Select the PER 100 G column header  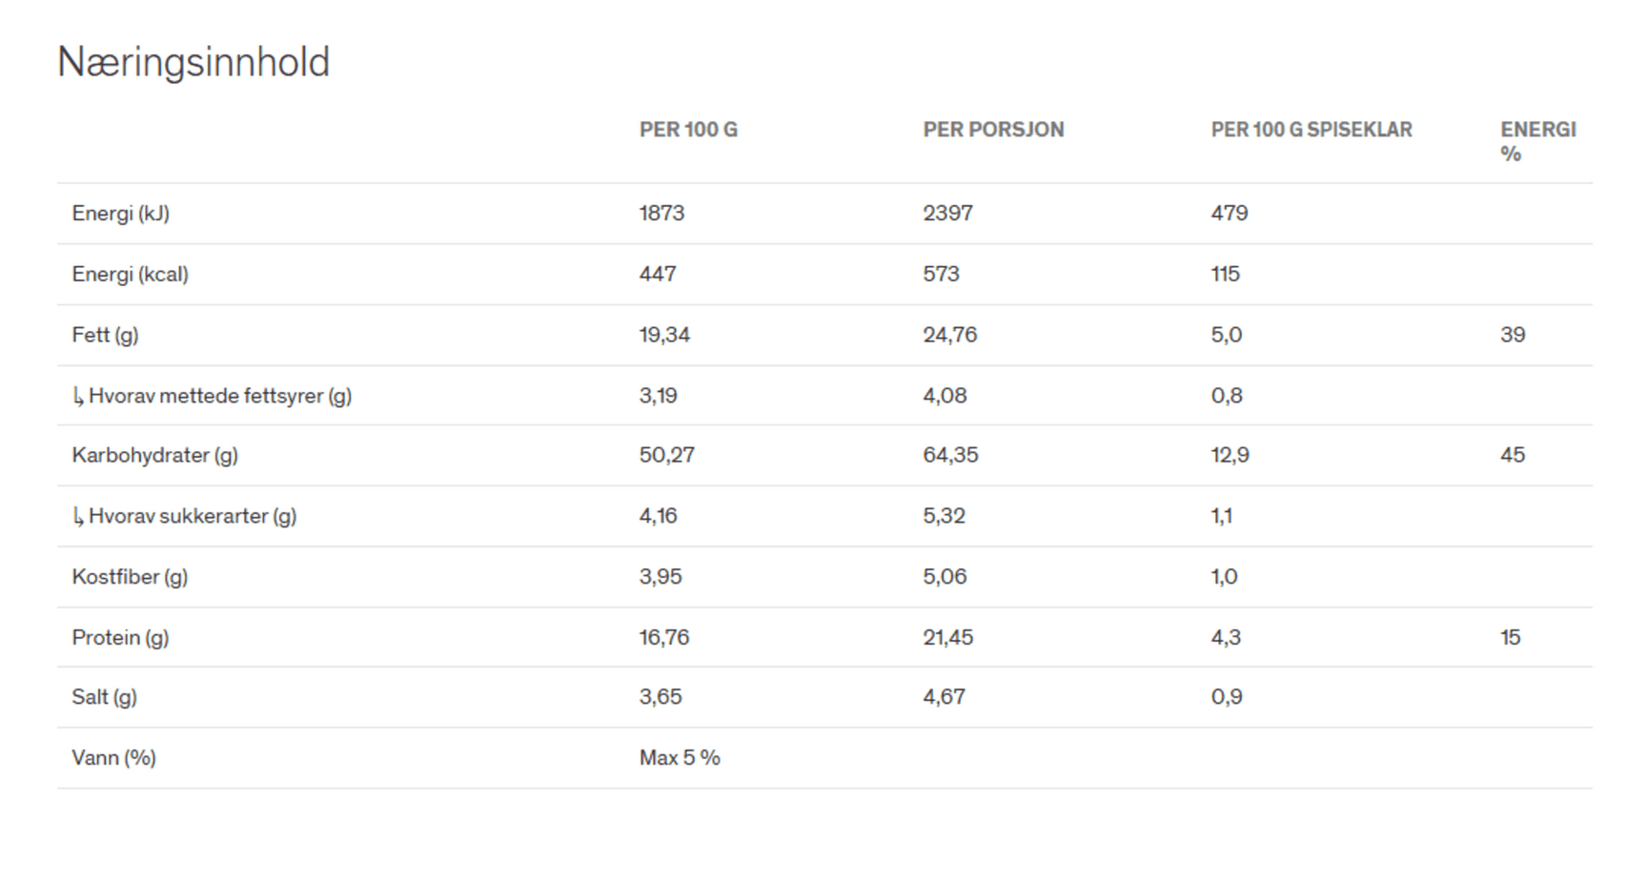(x=688, y=130)
